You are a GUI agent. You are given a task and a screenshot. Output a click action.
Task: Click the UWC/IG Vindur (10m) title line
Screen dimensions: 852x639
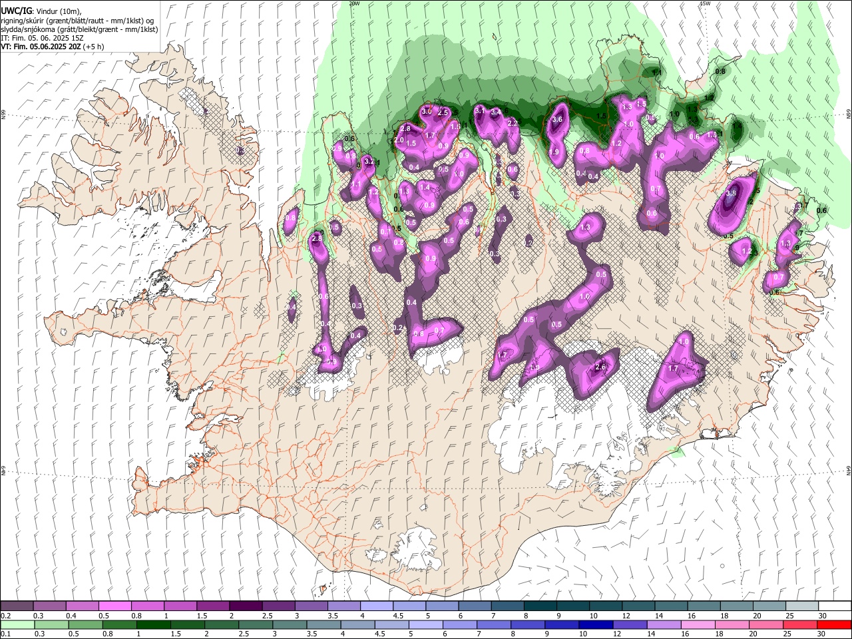coord(41,11)
